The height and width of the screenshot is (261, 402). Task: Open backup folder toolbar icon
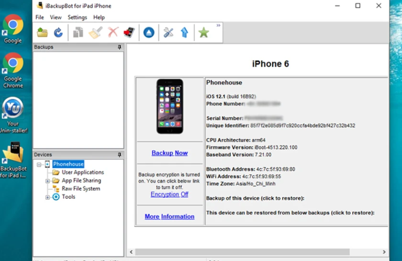click(x=42, y=33)
